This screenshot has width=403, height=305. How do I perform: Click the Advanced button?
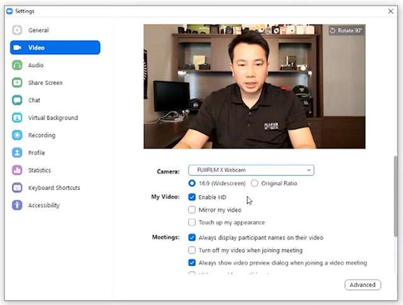click(x=363, y=285)
